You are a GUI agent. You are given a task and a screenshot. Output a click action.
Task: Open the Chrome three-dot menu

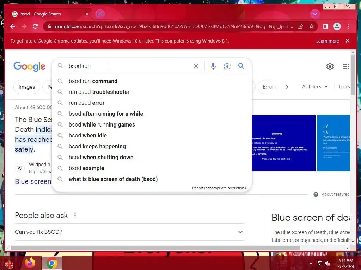tap(348, 26)
